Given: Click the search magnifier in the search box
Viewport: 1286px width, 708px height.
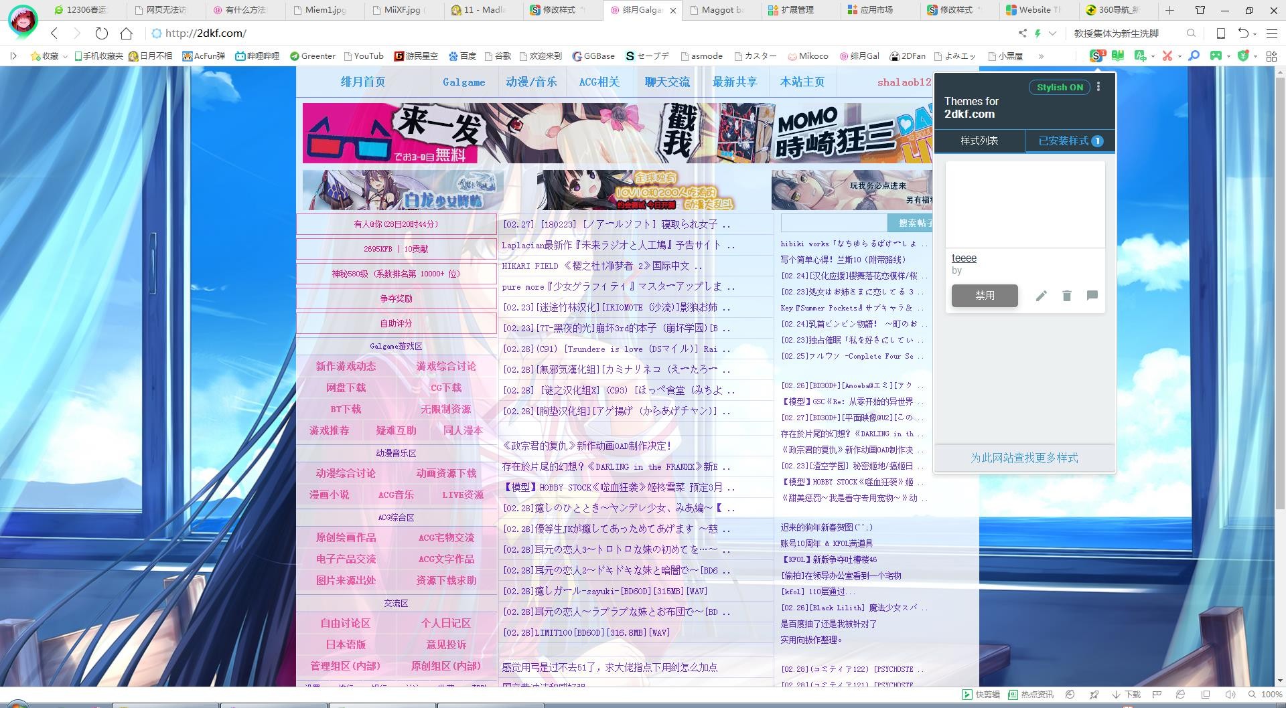Looking at the screenshot, I should tap(1191, 33).
